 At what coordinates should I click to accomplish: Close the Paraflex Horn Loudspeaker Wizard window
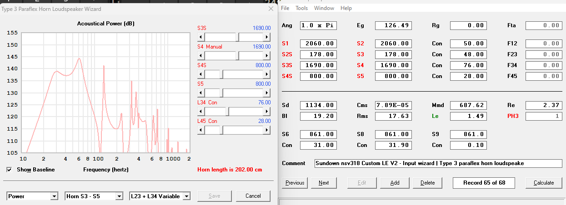[x=271, y=9]
